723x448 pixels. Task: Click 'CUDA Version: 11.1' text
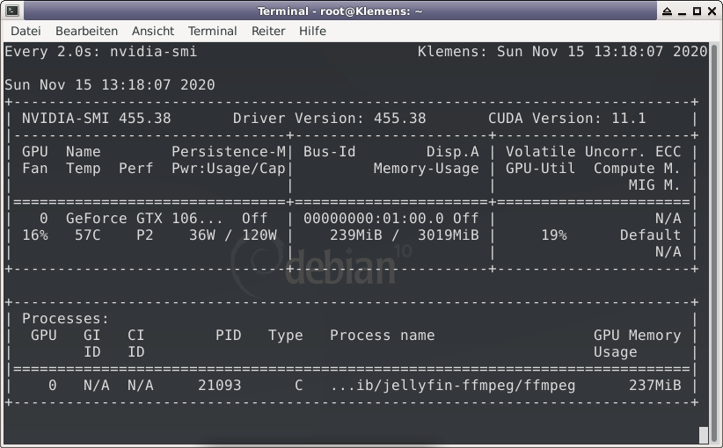(x=567, y=119)
